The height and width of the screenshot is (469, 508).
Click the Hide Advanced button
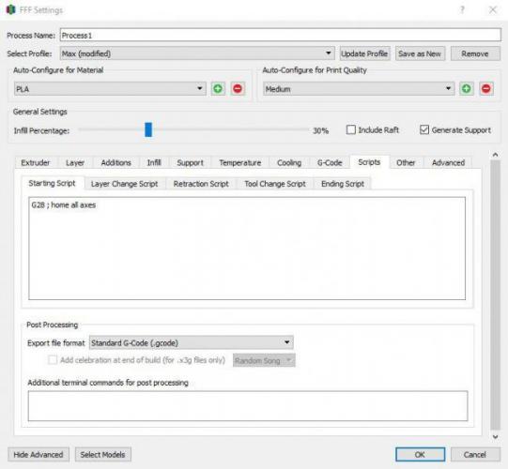(x=38, y=454)
